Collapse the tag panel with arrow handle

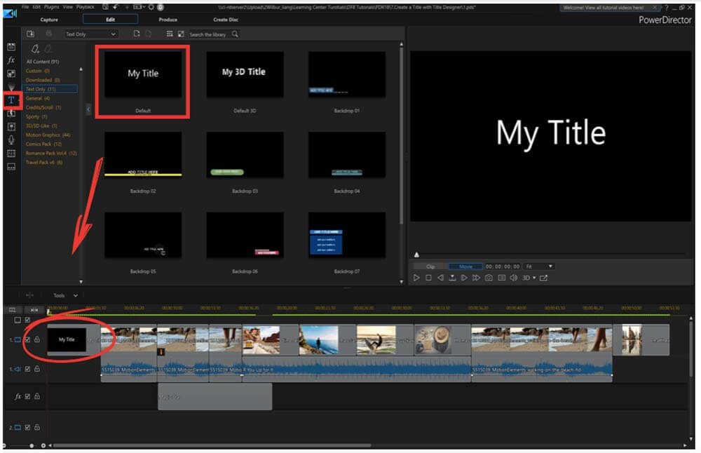(88, 109)
